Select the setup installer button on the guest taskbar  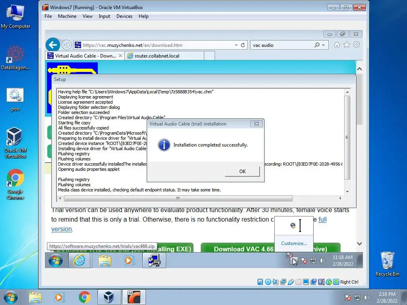[154, 260]
